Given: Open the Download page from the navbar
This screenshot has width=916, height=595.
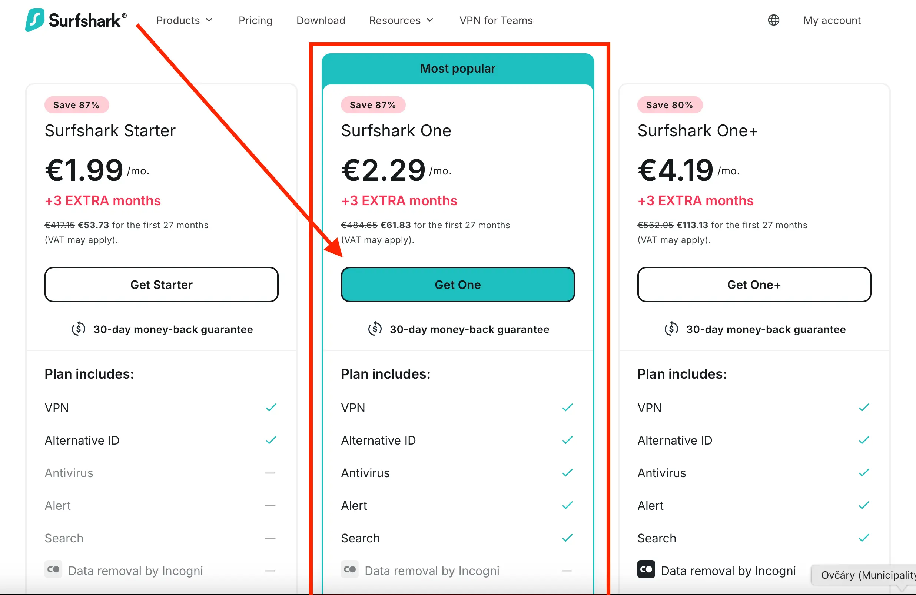Looking at the screenshot, I should tap(321, 20).
